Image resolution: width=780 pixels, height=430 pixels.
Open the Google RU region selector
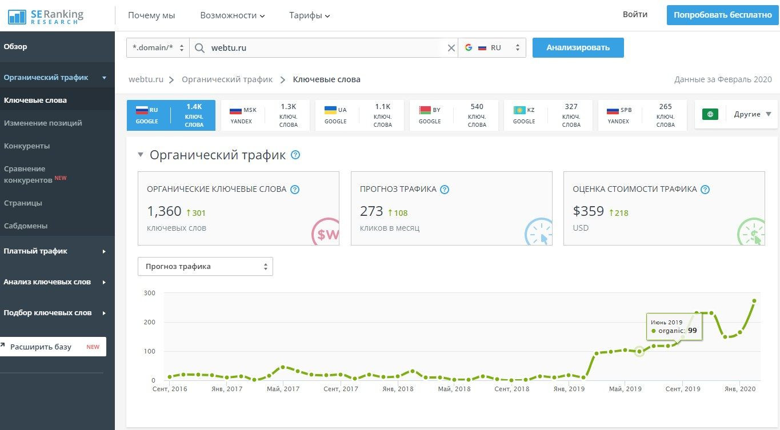pos(492,48)
